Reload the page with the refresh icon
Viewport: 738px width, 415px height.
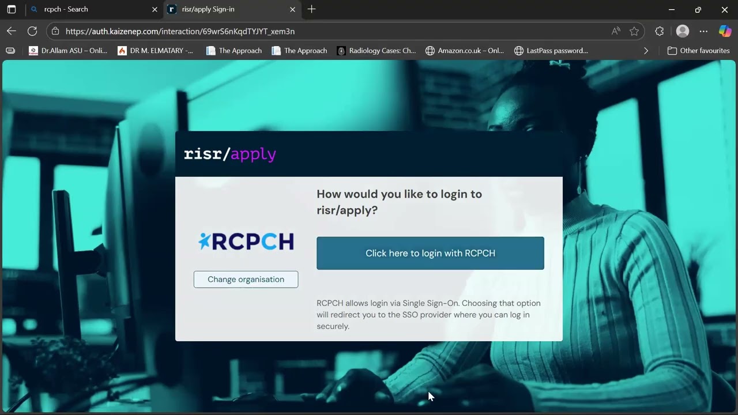click(x=32, y=31)
